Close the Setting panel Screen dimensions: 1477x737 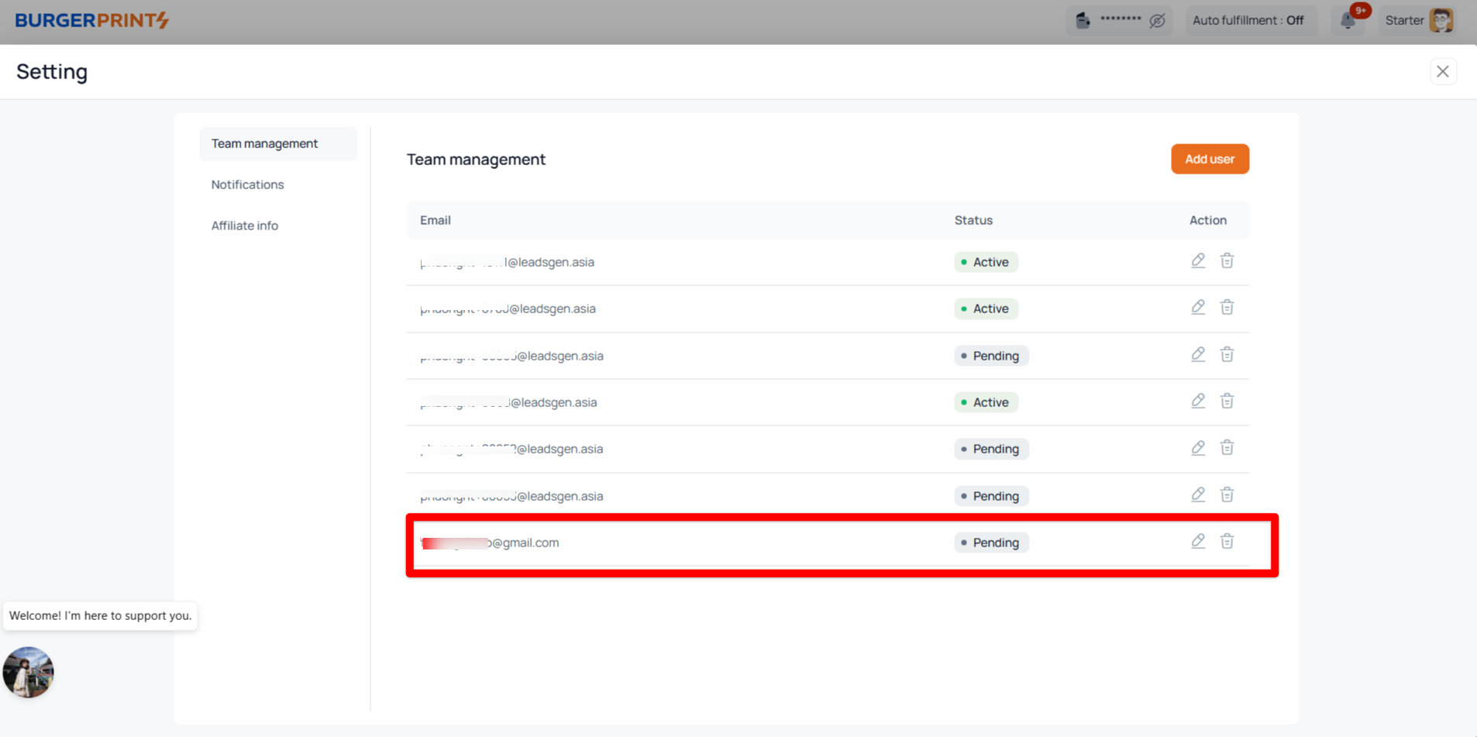(1442, 71)
